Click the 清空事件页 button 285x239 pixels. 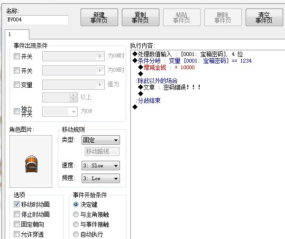point(264,18)
